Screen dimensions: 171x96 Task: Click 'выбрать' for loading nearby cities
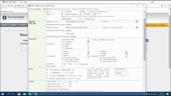69,25
